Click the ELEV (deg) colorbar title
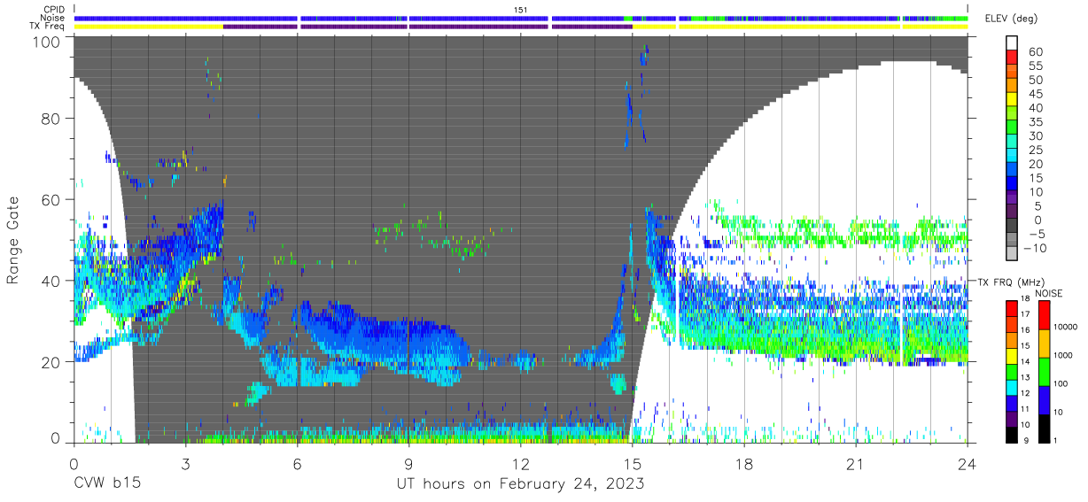 [x=1012, y=19]
